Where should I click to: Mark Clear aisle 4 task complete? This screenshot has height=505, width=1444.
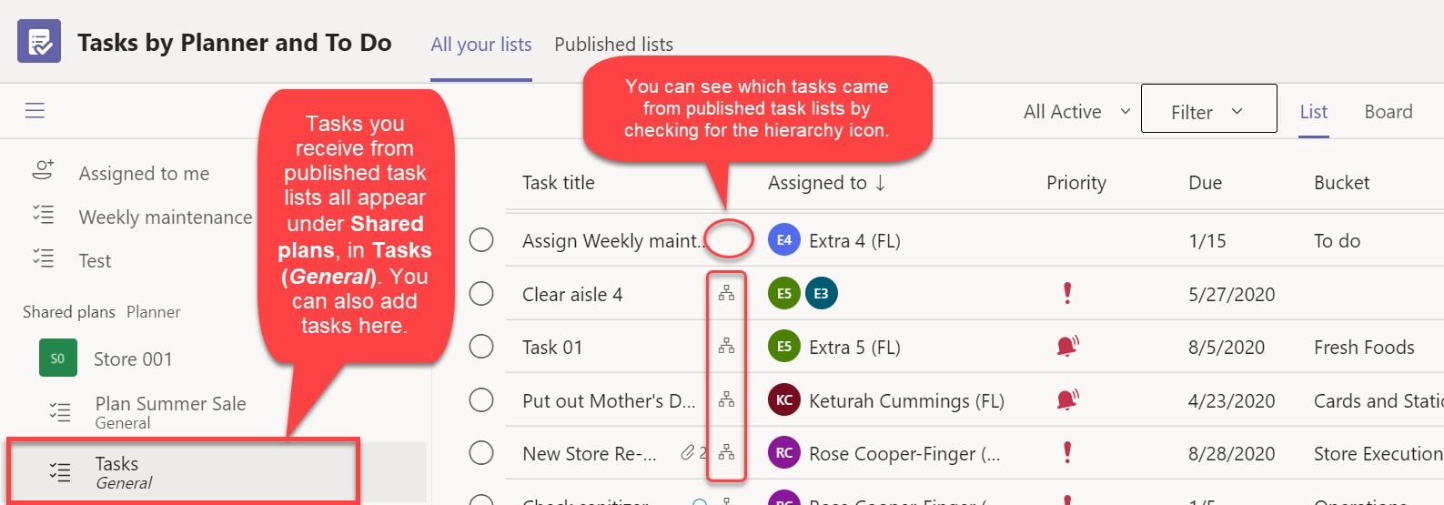pyautogui.click(x=481, y=293)
